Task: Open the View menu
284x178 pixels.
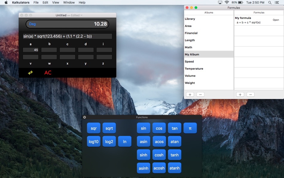Action: click(x=56, y=2)
